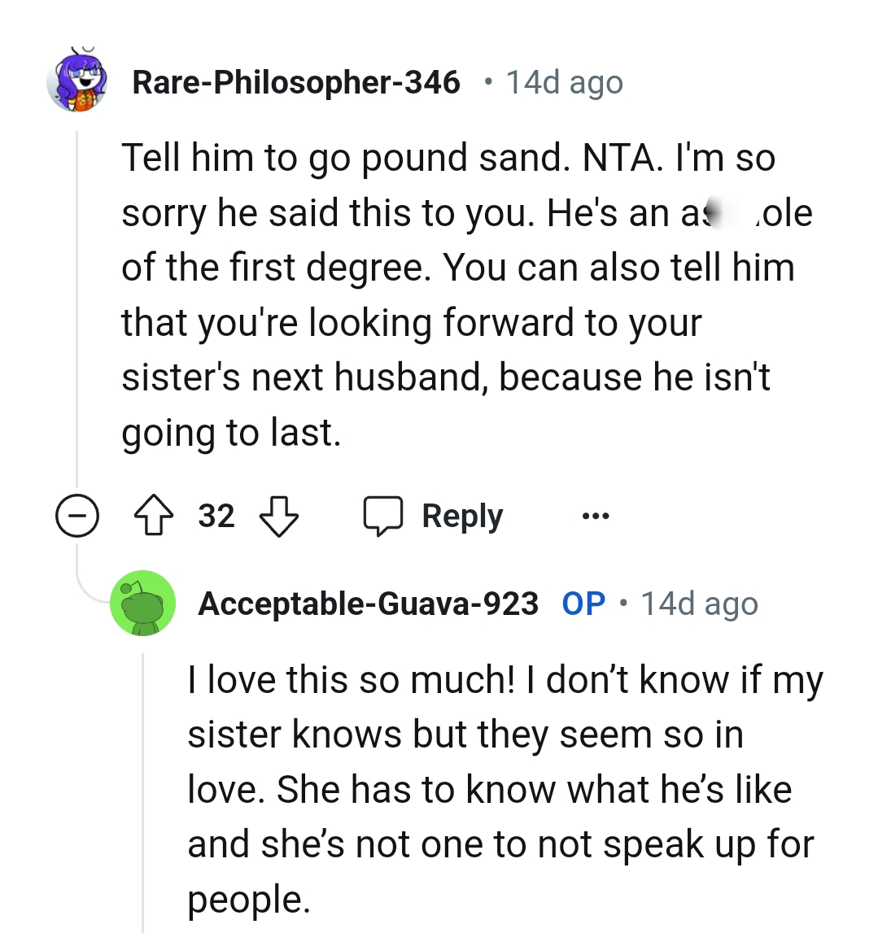Click the 14d ago timestamp on top comment
This screenshot has height=933, width=878.
pyautogui.click(x=563, y=81)
